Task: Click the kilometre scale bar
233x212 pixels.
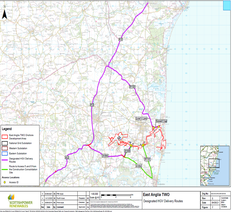Action: point(116,197)
